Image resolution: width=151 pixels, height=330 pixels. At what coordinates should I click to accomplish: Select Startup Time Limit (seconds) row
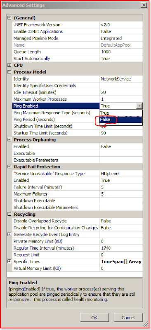(x=78, y=133)
